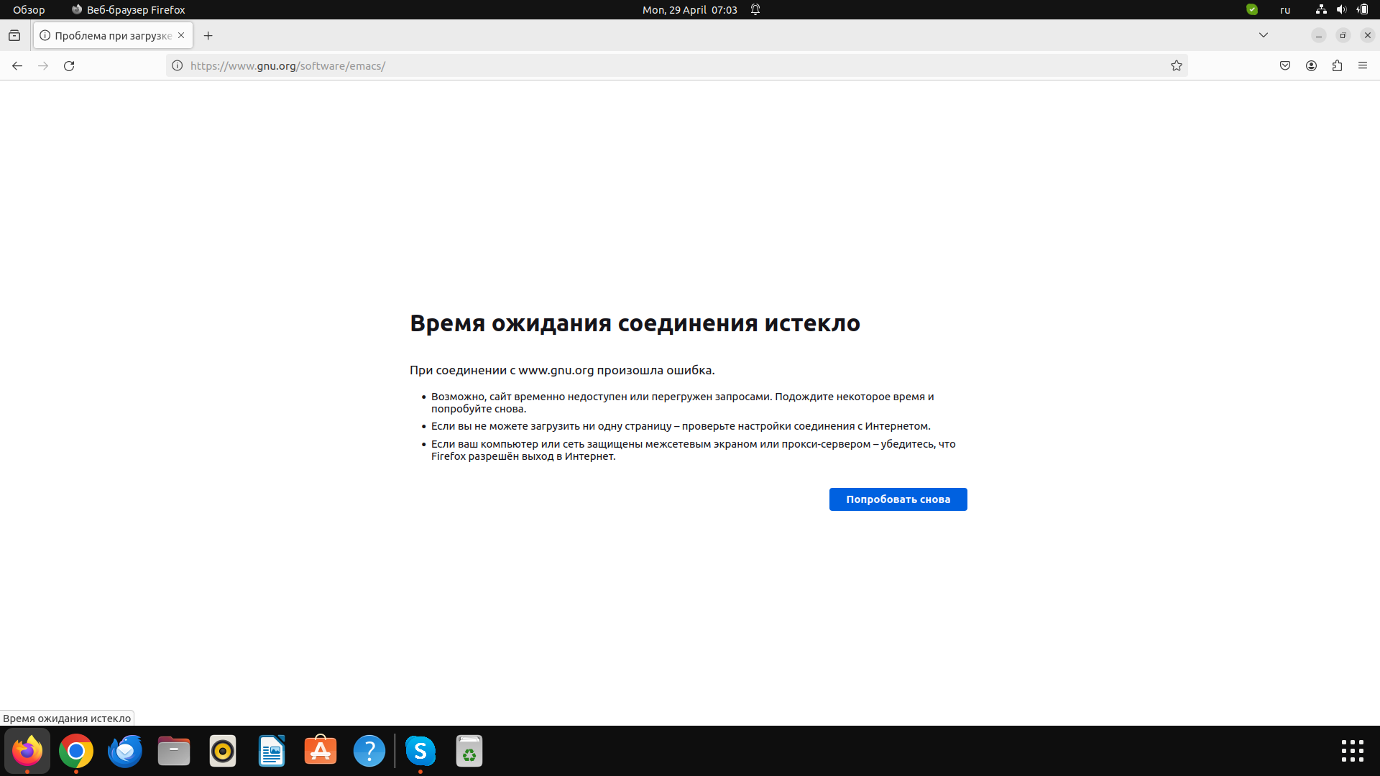Viewport: 1380px width, 776px height.
Task: Launch Thunderbird from the dock
Action: point(124,751)
